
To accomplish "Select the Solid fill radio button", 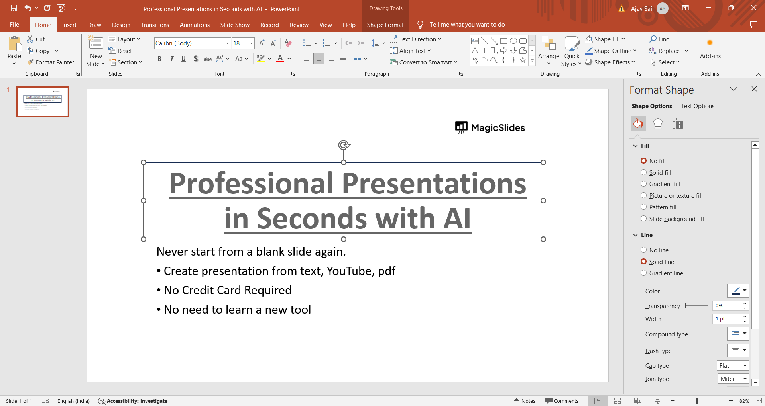I will 643,172.
